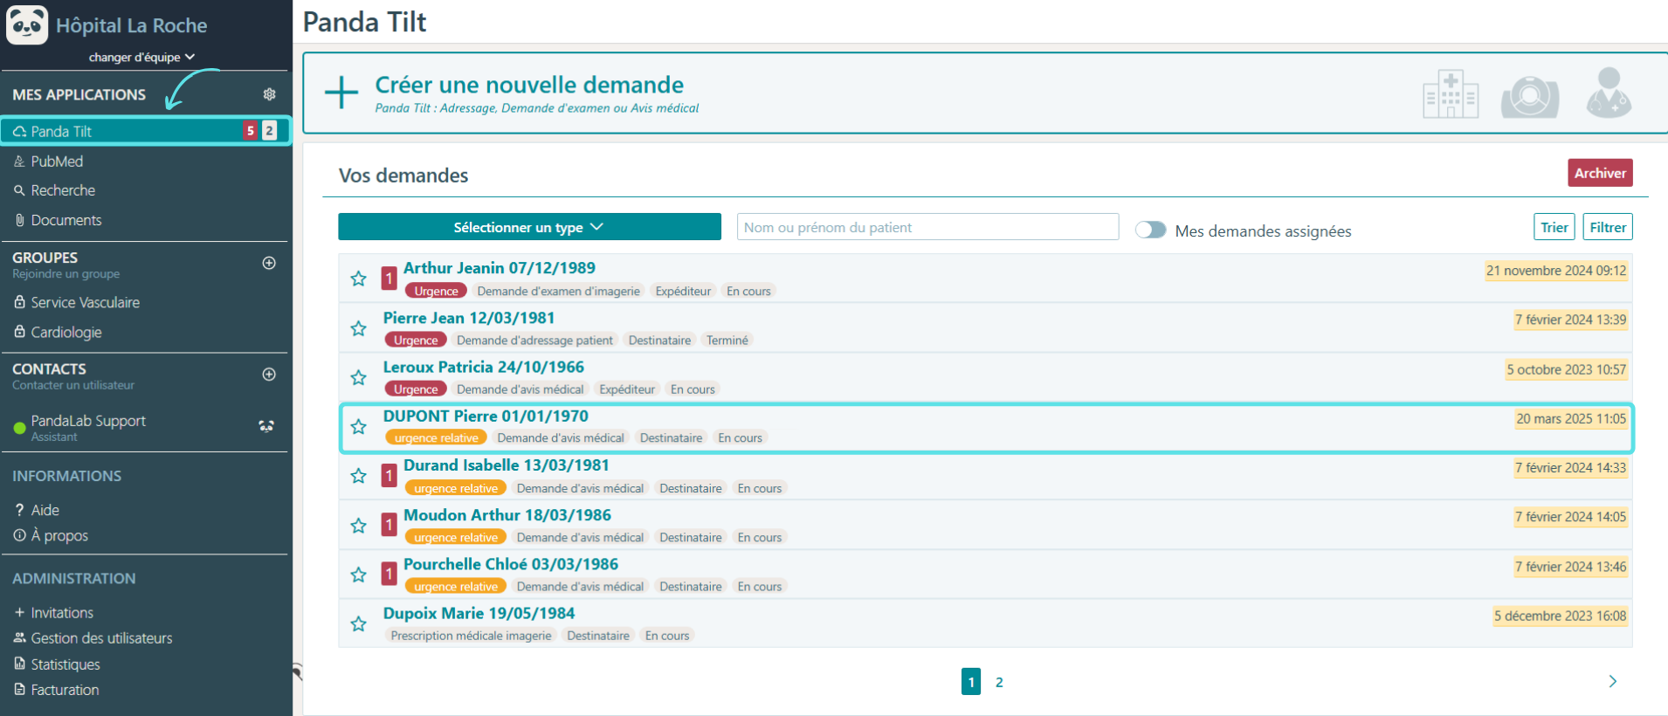Click Terminé status on Pierre Jean row
The width and height of the screenshot is (1668, 716).
point(727,340)
